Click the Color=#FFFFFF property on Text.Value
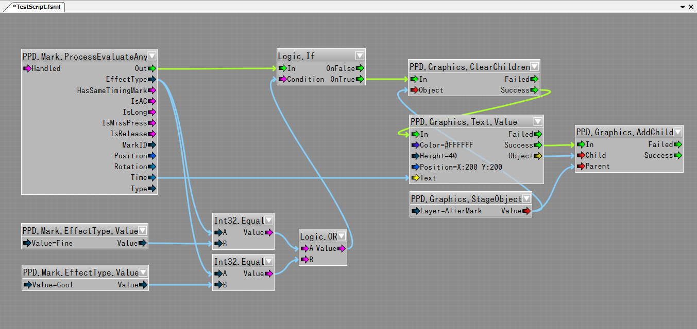Image resolution: width=697 pixels, height=329 pixels. pyautogui.click(x=446, y=145)
